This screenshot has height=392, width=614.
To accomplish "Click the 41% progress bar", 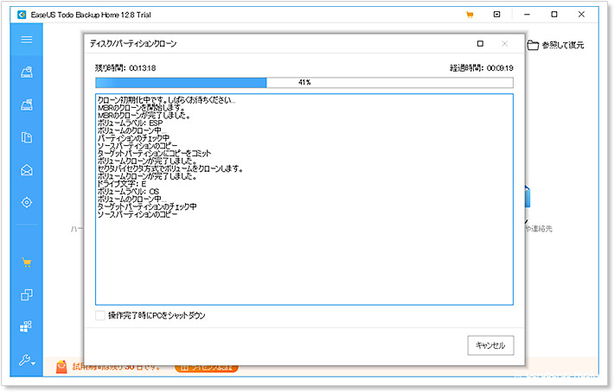I will click(x=304, y=83).
